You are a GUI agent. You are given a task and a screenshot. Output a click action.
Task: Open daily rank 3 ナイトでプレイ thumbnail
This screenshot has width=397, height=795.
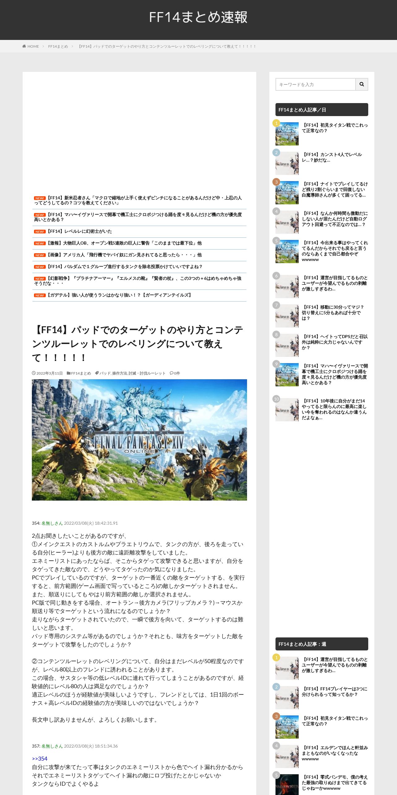(x=287, y=193)
